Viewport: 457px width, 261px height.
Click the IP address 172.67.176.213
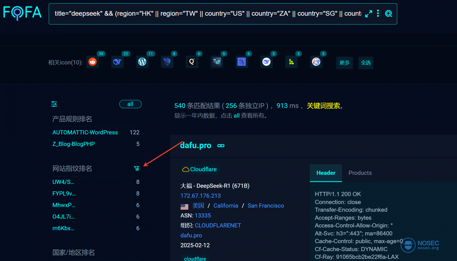pos(201,196)
